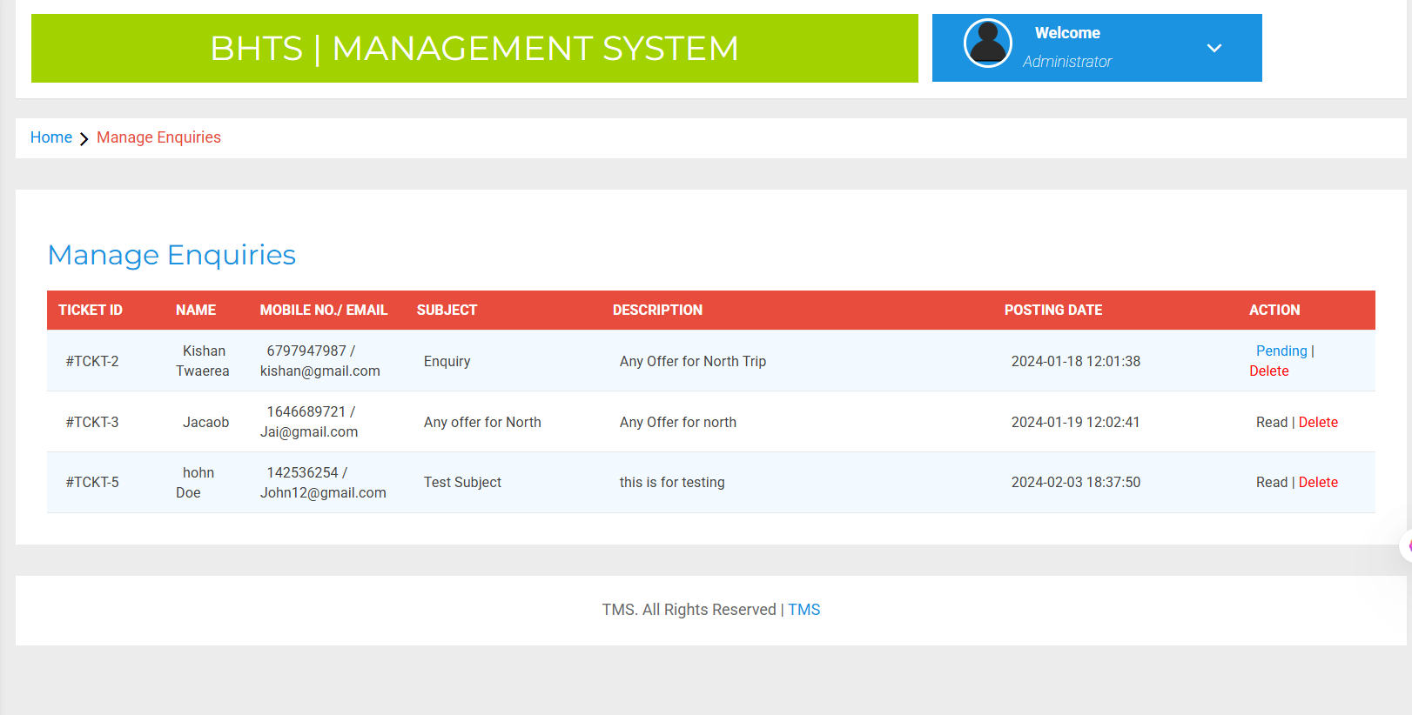This screenshot has width=1412, height=715.
Task: Click the Subject column header
Action: [447, 310]
